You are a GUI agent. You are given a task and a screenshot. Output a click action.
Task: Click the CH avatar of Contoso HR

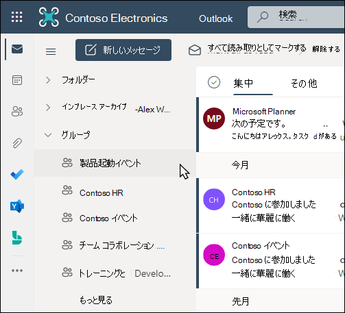214,199
